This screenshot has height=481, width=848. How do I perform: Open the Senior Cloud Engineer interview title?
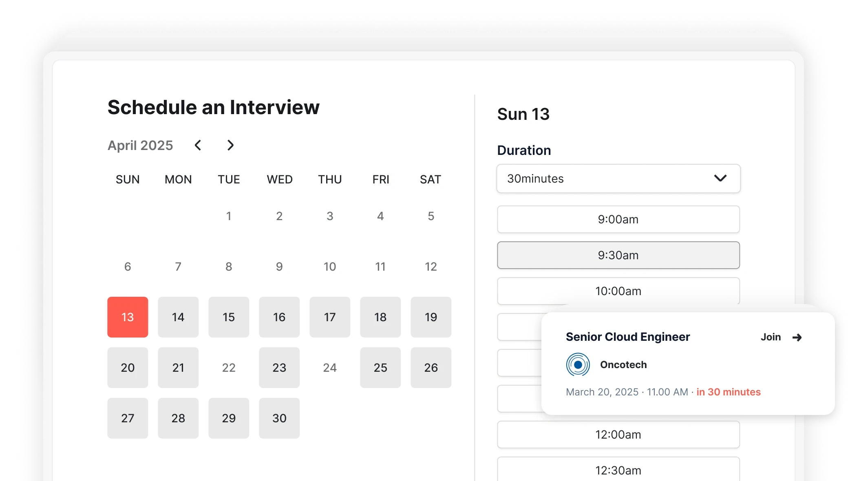click(x=627, y=337)
